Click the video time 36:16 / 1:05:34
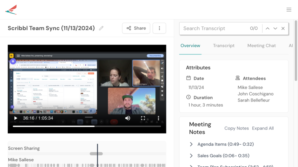The height and width of the screenshot is (167, 298). (38, 118)
